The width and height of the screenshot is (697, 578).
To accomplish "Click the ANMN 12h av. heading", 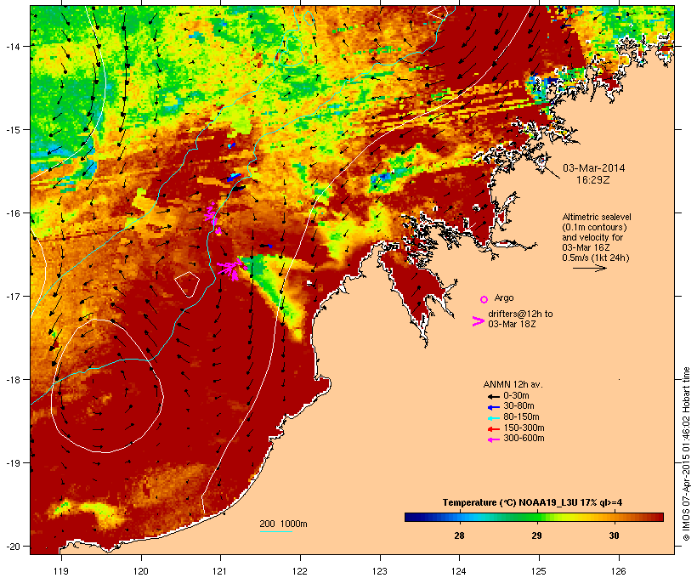I will pyautogui.click(x=513, y=384).
